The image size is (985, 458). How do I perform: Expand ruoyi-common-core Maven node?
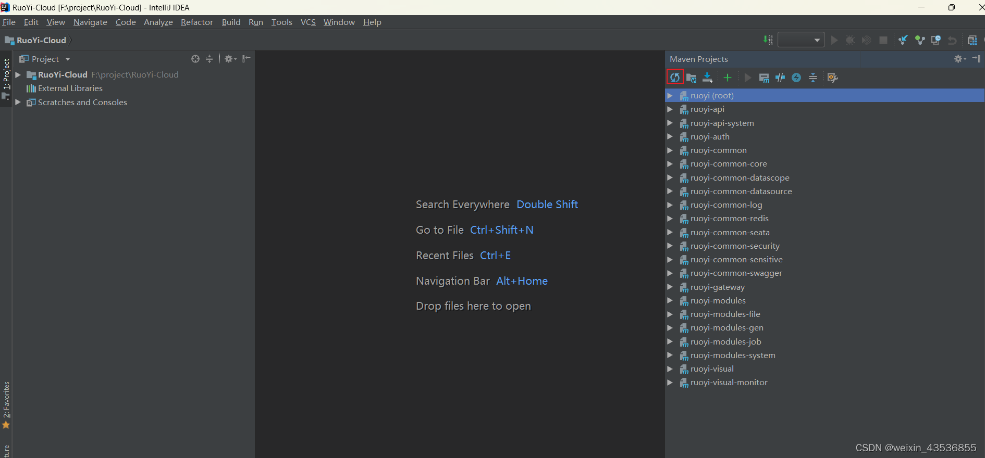670,164
